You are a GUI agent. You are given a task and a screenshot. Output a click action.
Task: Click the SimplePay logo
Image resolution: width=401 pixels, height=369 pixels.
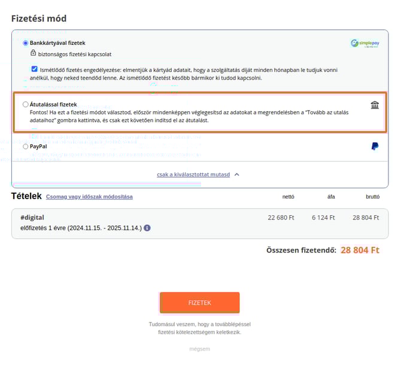365,44
